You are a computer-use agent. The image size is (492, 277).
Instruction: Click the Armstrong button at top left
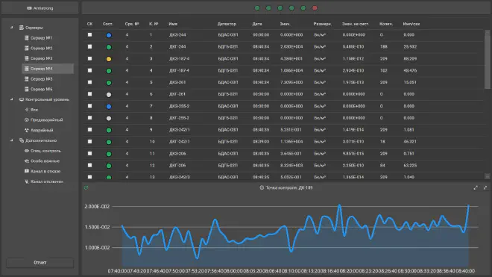coord(40,8)
